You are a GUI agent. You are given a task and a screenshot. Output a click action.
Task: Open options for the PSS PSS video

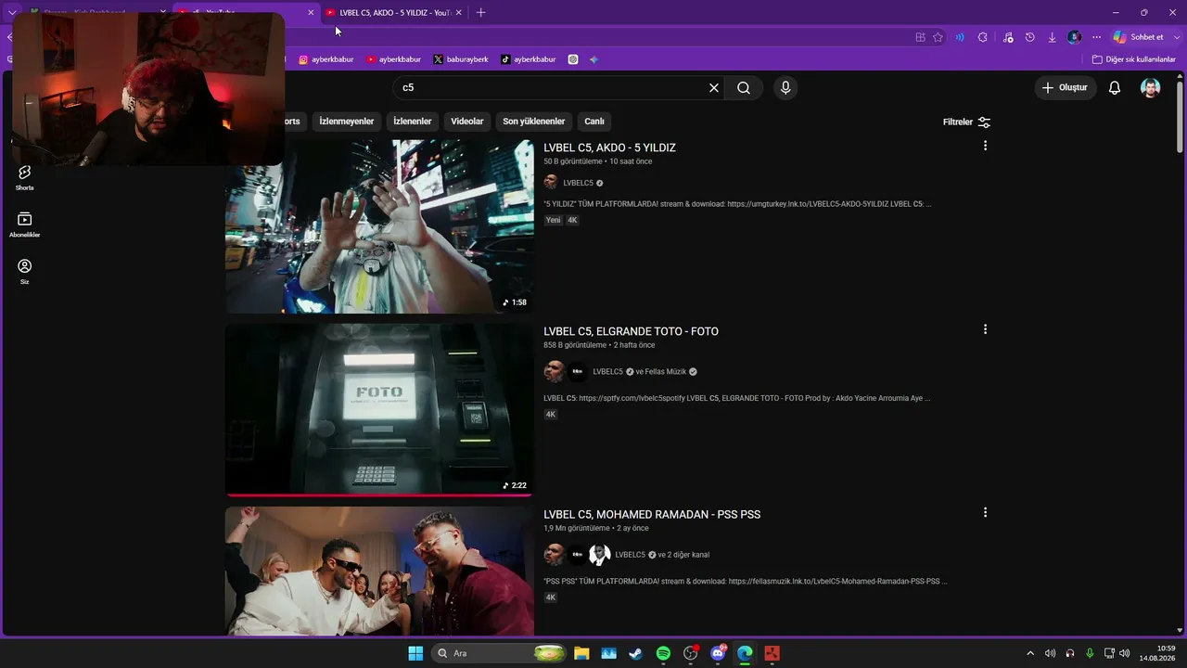(985, 512)
